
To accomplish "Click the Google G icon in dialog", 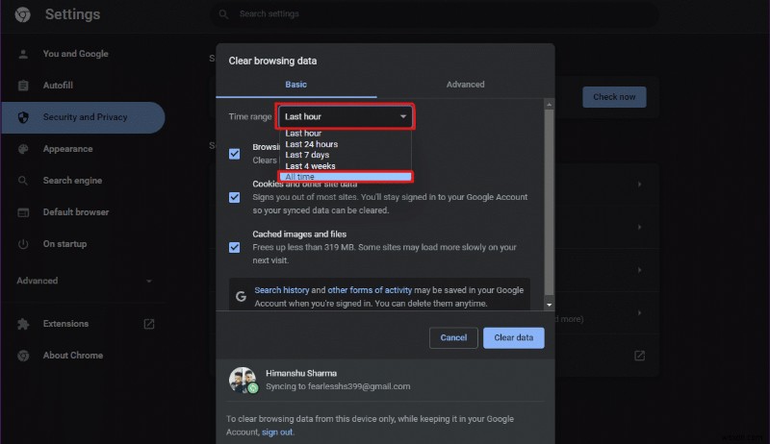I will [x=241, y=297].
